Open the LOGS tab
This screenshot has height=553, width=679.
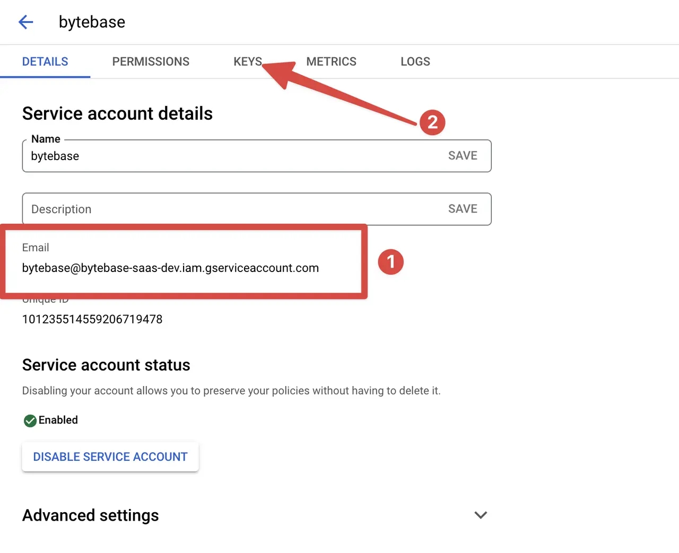click(x=415, y=62)
